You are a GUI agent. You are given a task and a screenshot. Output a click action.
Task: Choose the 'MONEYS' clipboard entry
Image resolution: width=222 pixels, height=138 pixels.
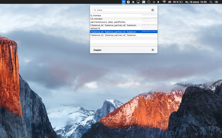[123, 28]
